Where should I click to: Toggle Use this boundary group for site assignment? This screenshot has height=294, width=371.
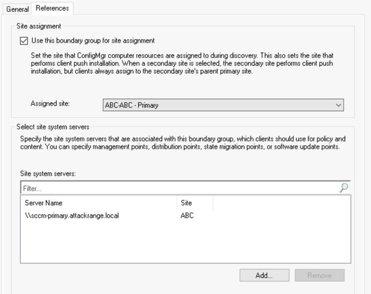[x=24, y=41]
